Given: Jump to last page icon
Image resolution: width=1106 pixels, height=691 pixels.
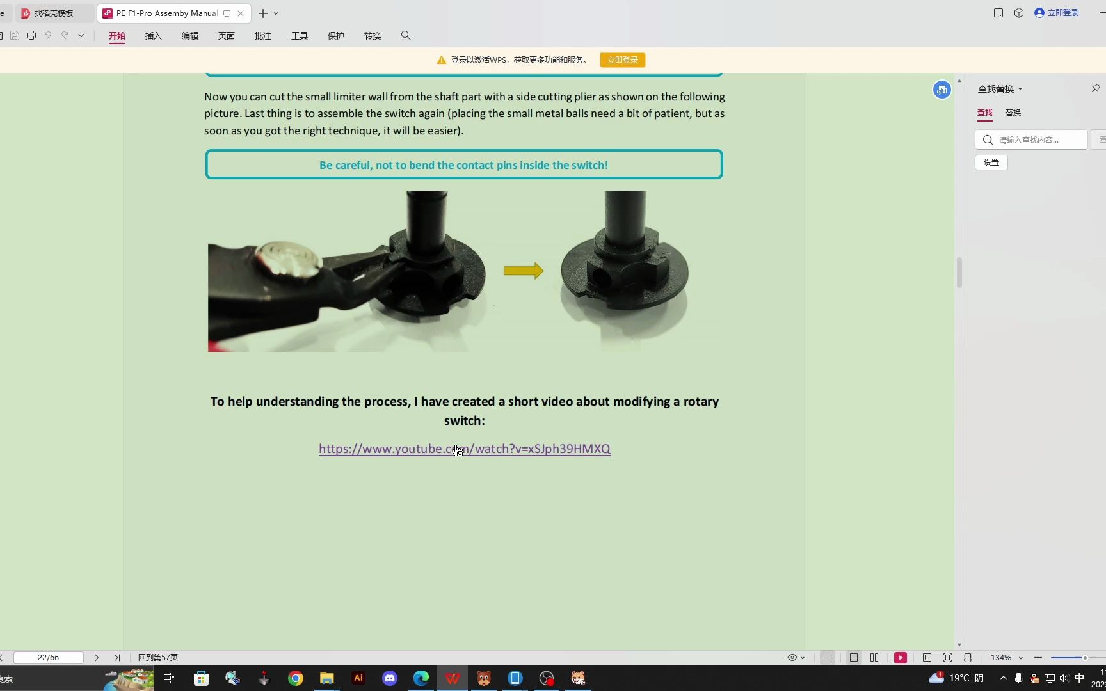Looking at the screenshot, I should coord(117,658).
